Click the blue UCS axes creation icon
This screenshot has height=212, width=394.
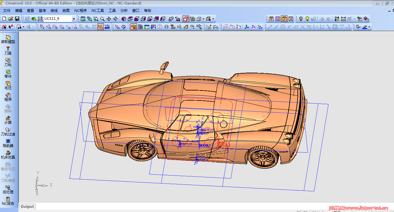(247, 27)
